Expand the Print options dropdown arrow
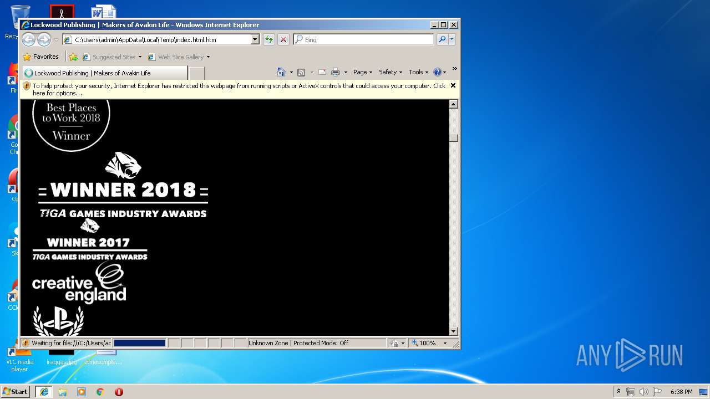710x399 pixels. pos(346,72)
